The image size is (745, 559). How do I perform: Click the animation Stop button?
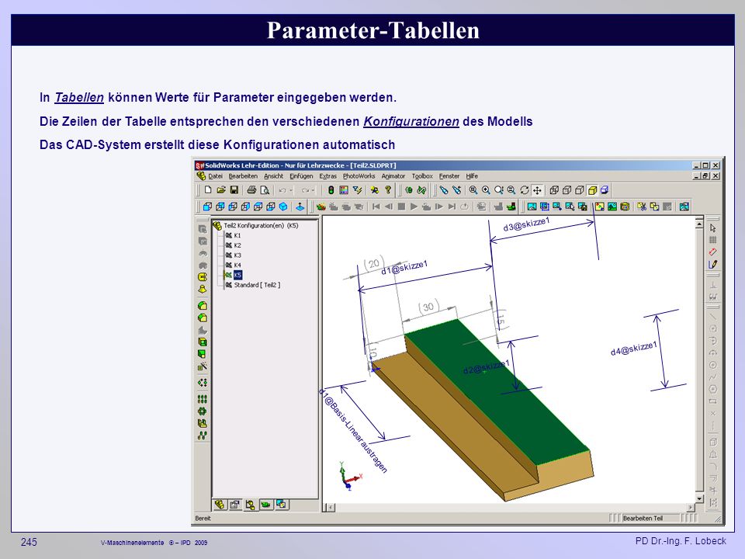tap(401, 207)
